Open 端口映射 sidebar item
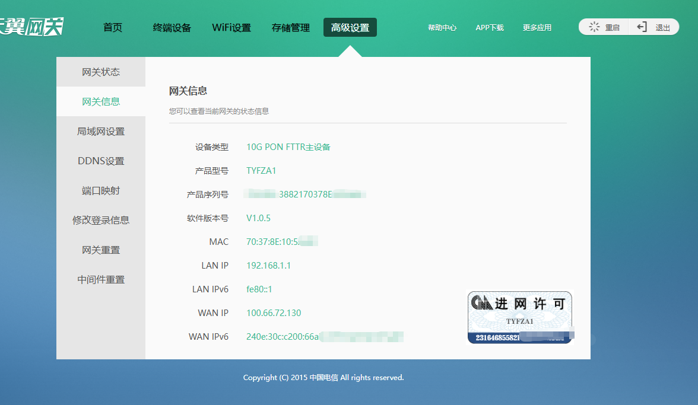This screenshot has width=698, height=405. click(x=101, y=190)
